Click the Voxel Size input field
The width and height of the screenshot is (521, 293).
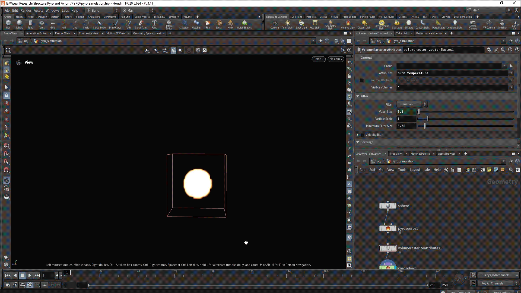pos(406,112)
